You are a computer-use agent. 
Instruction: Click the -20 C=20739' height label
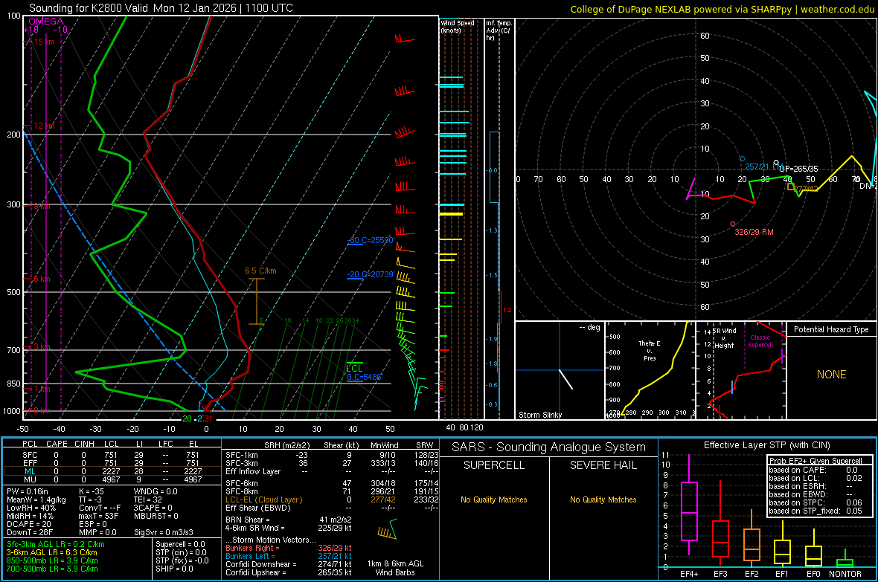(371, 275)
